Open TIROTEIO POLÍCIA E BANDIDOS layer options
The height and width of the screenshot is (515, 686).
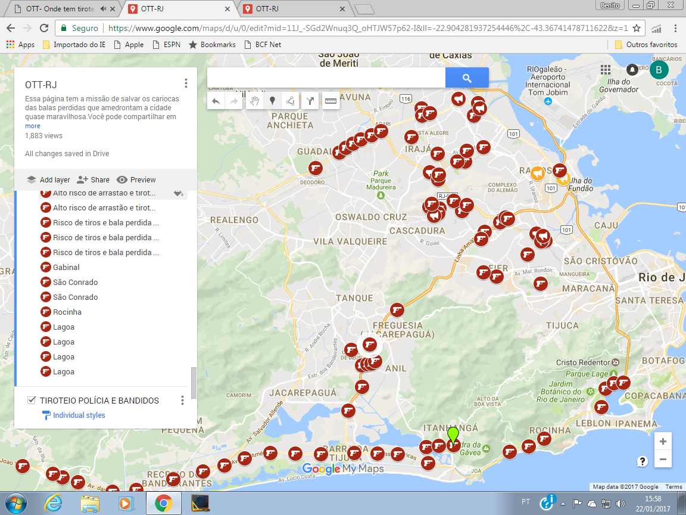coord(182,400)
